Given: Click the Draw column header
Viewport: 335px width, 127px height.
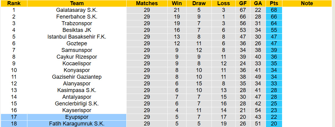Looking at the screenshot, I should pyautogui.click(x=199, y=3).
